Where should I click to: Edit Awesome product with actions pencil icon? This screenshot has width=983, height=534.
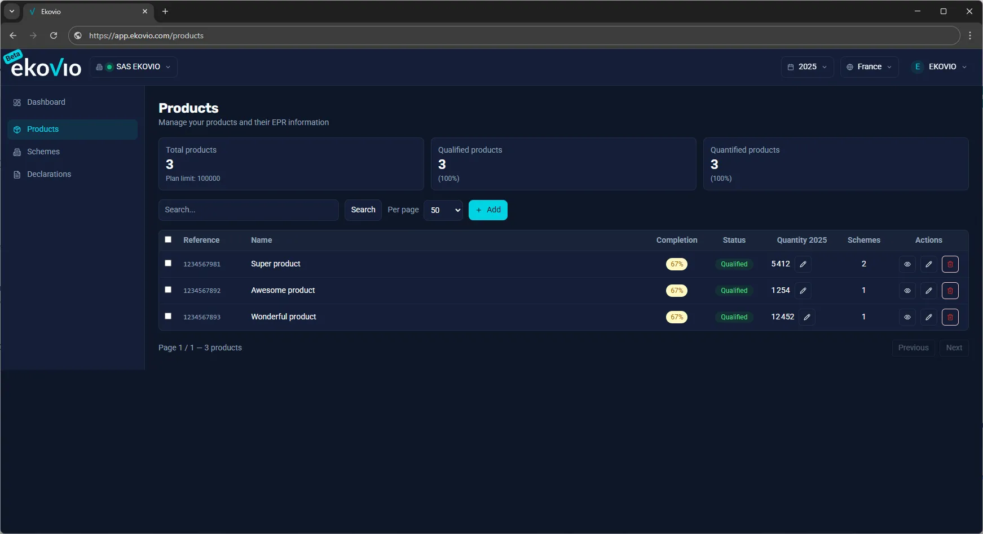pos(928,291)
